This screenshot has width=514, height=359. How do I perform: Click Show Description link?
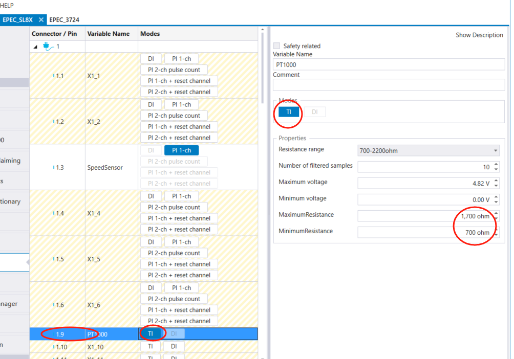(x=479, y=35)
